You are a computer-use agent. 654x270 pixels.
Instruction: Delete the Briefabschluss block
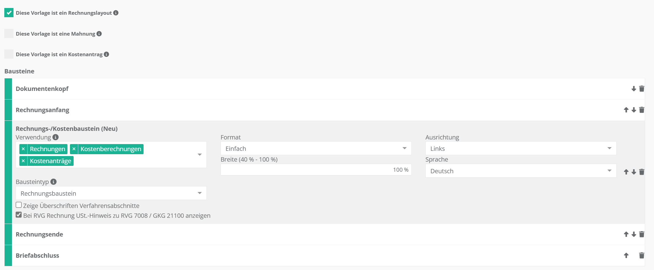641,256
